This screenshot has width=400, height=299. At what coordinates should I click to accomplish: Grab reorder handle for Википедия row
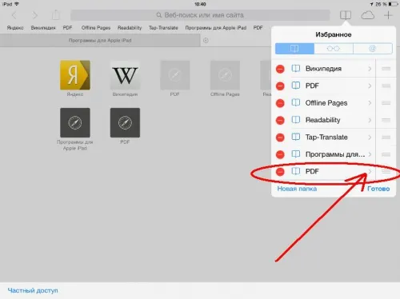(x=386, y=69)
